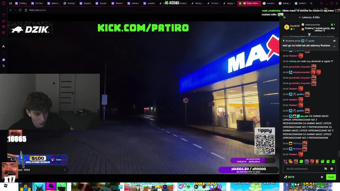Image resolution: width=340 pixels, height=191 pixels.
Task: Collapse the chat panel arrow icon
Action: pos(284,17)
